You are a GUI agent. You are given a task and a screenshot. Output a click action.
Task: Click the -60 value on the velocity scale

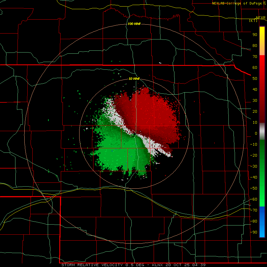254,199
